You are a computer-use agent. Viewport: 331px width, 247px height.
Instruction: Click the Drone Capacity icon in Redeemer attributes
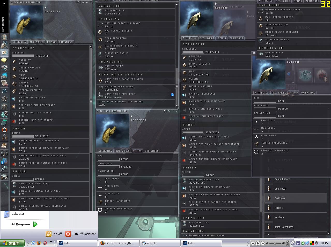(x=14, y=69)
